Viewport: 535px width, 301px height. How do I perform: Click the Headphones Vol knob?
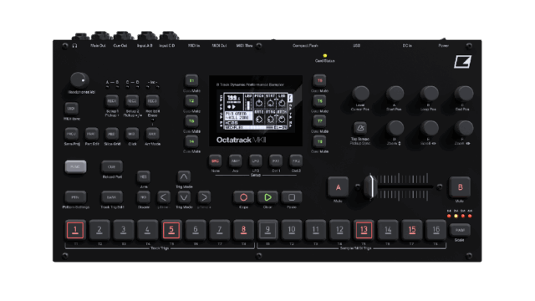coord(79,80)
